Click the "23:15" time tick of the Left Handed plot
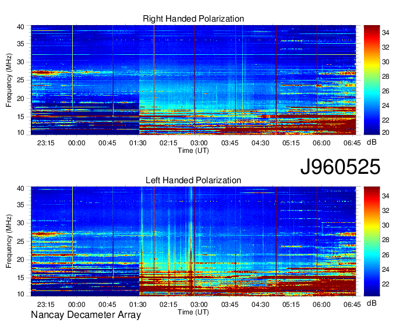The width and height of the screenshot is (396, 322). (45, 304)
